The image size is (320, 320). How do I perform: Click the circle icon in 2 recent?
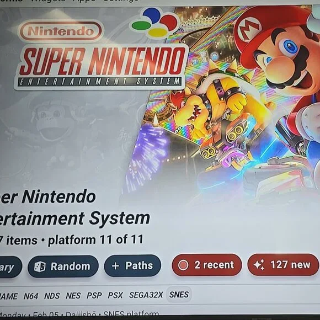183,265
